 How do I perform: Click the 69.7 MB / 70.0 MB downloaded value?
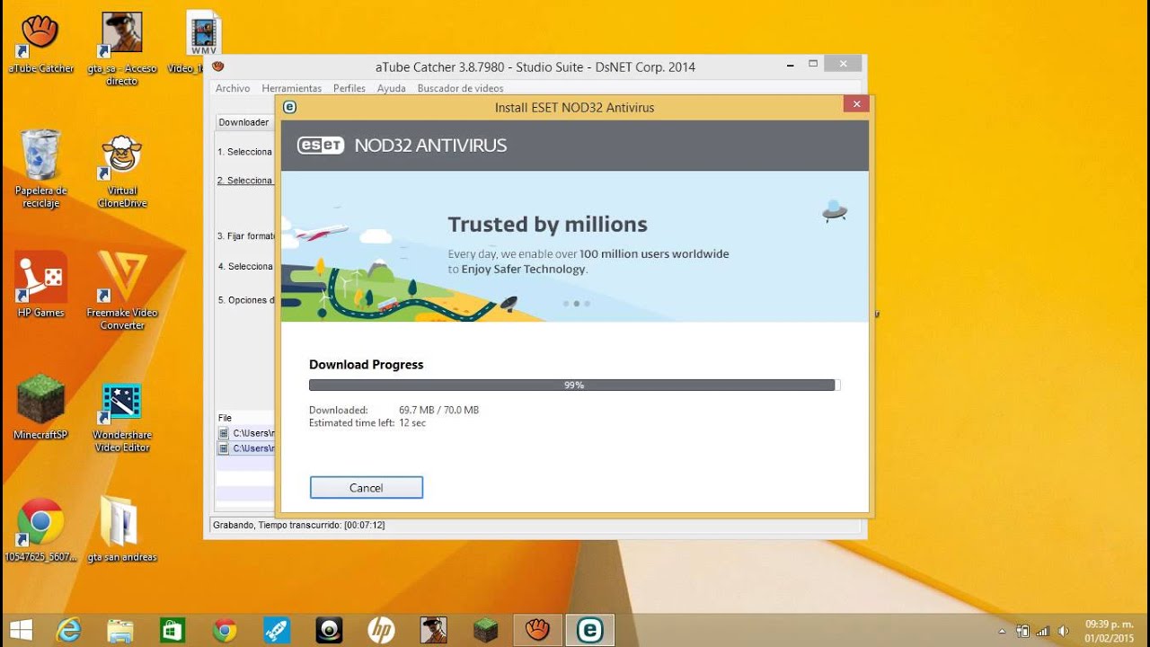click(x=439, y=410)
